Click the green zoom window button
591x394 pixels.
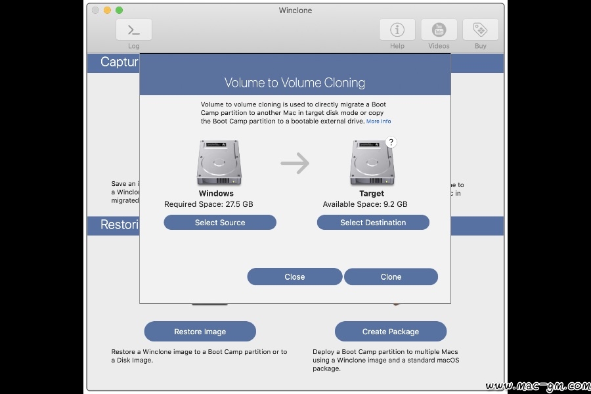coord(119,11)
